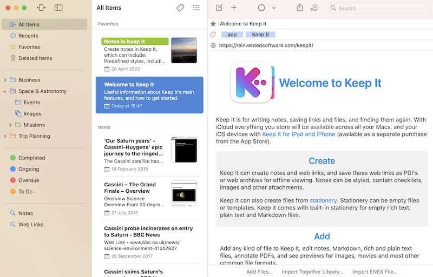Click the share icon in toolbar
This screenshot has width=433, height=277.
point(300,8)
